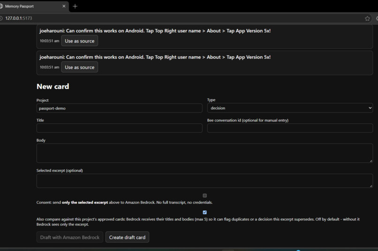Click the second 10:03:51 am timestamp
The width and height of the screenshot is (378, 251).
click(x=49, y=67)
